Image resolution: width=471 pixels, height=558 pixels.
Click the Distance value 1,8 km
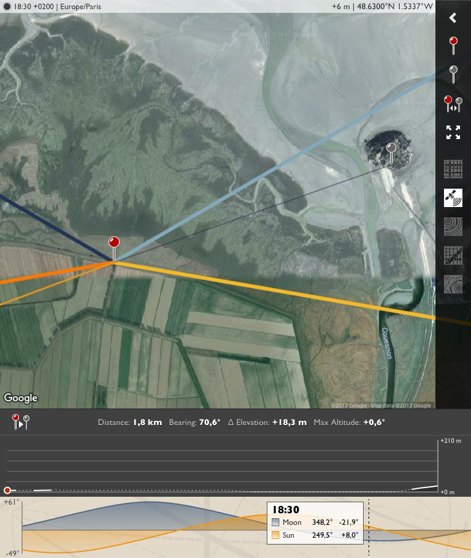pos(148,423)
